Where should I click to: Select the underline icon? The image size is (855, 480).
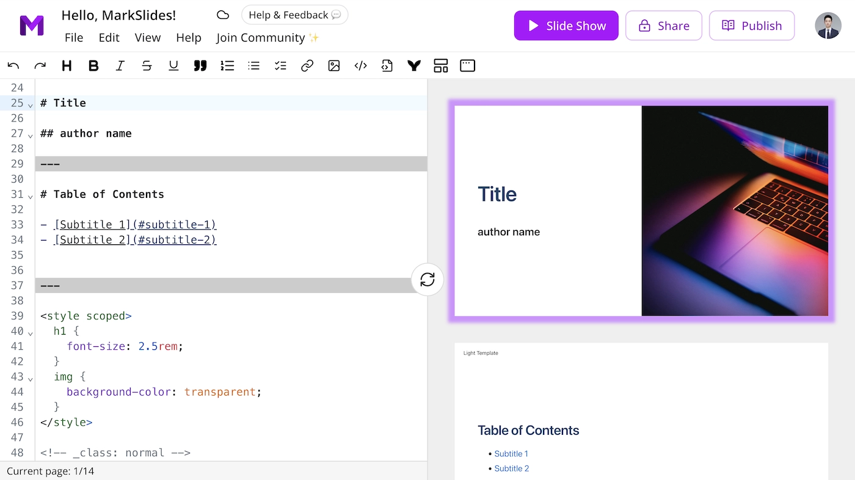point(173,65)
